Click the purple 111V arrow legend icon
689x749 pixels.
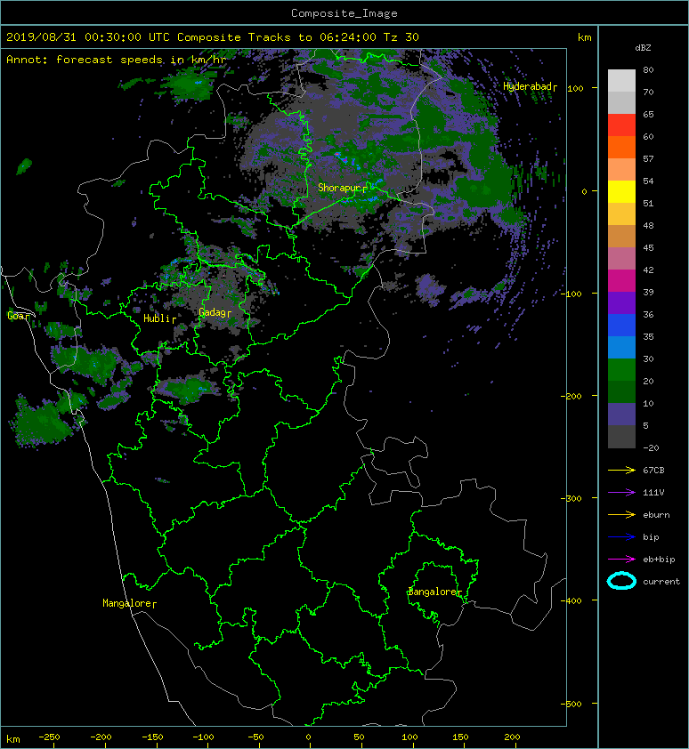621,493
